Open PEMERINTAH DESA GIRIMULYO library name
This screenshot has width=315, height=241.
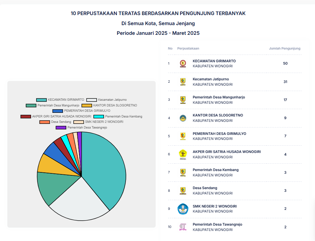pos(219,134)
